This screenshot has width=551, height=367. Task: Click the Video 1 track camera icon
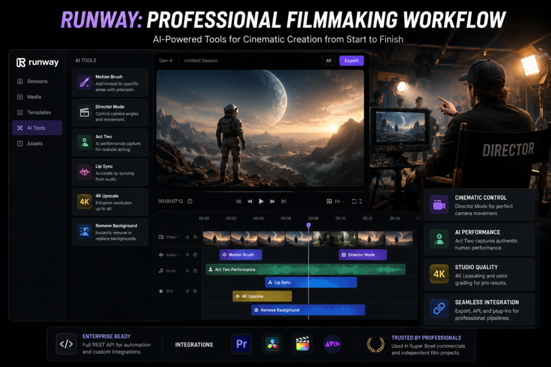pos(161,237)
